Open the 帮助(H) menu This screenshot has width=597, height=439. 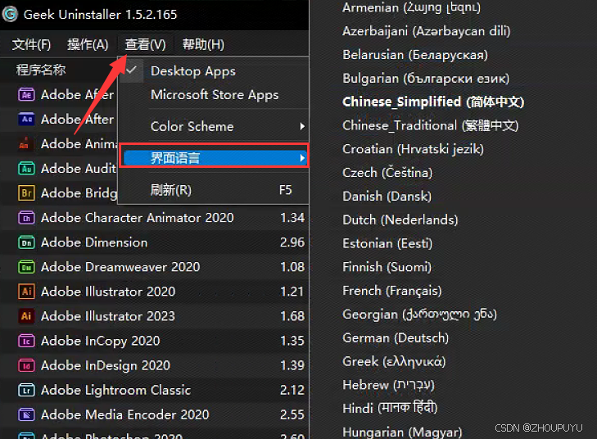pyautogui.click(x=203, y=44)
